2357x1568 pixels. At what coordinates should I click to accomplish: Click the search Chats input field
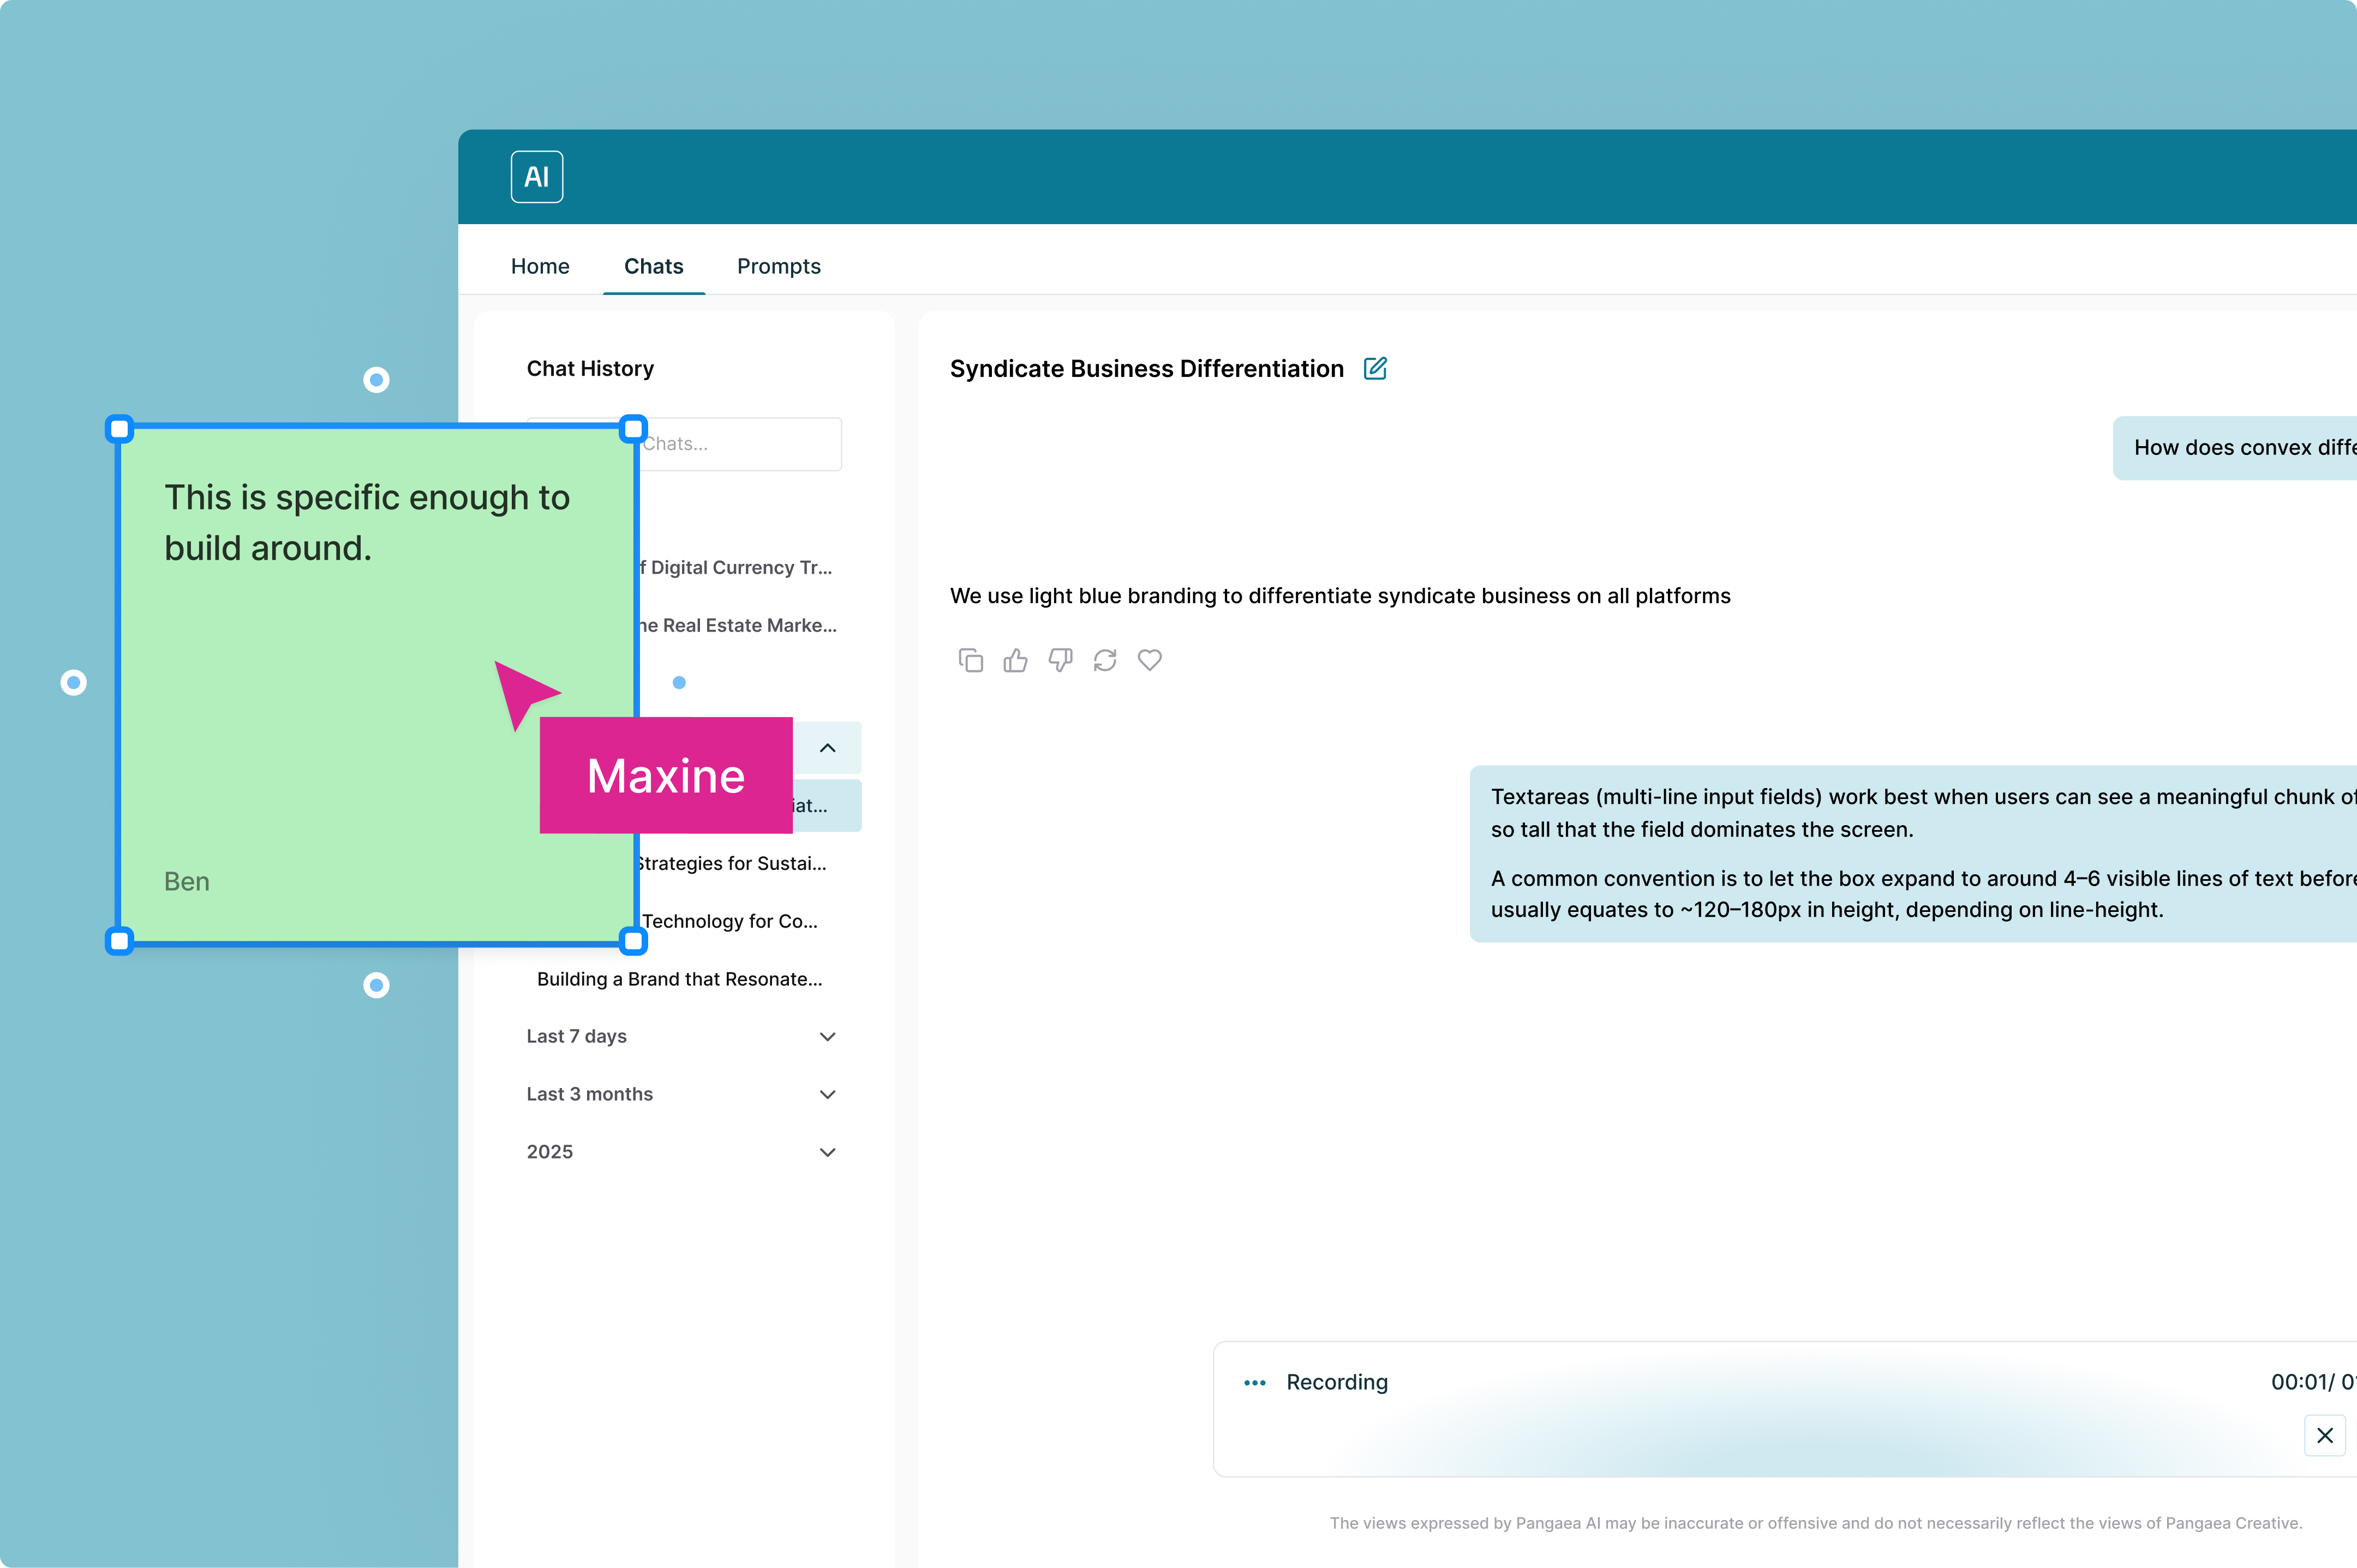[x=740, y=444]
